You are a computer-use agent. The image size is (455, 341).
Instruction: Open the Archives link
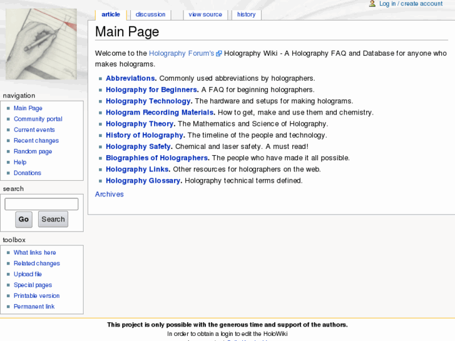109,194
